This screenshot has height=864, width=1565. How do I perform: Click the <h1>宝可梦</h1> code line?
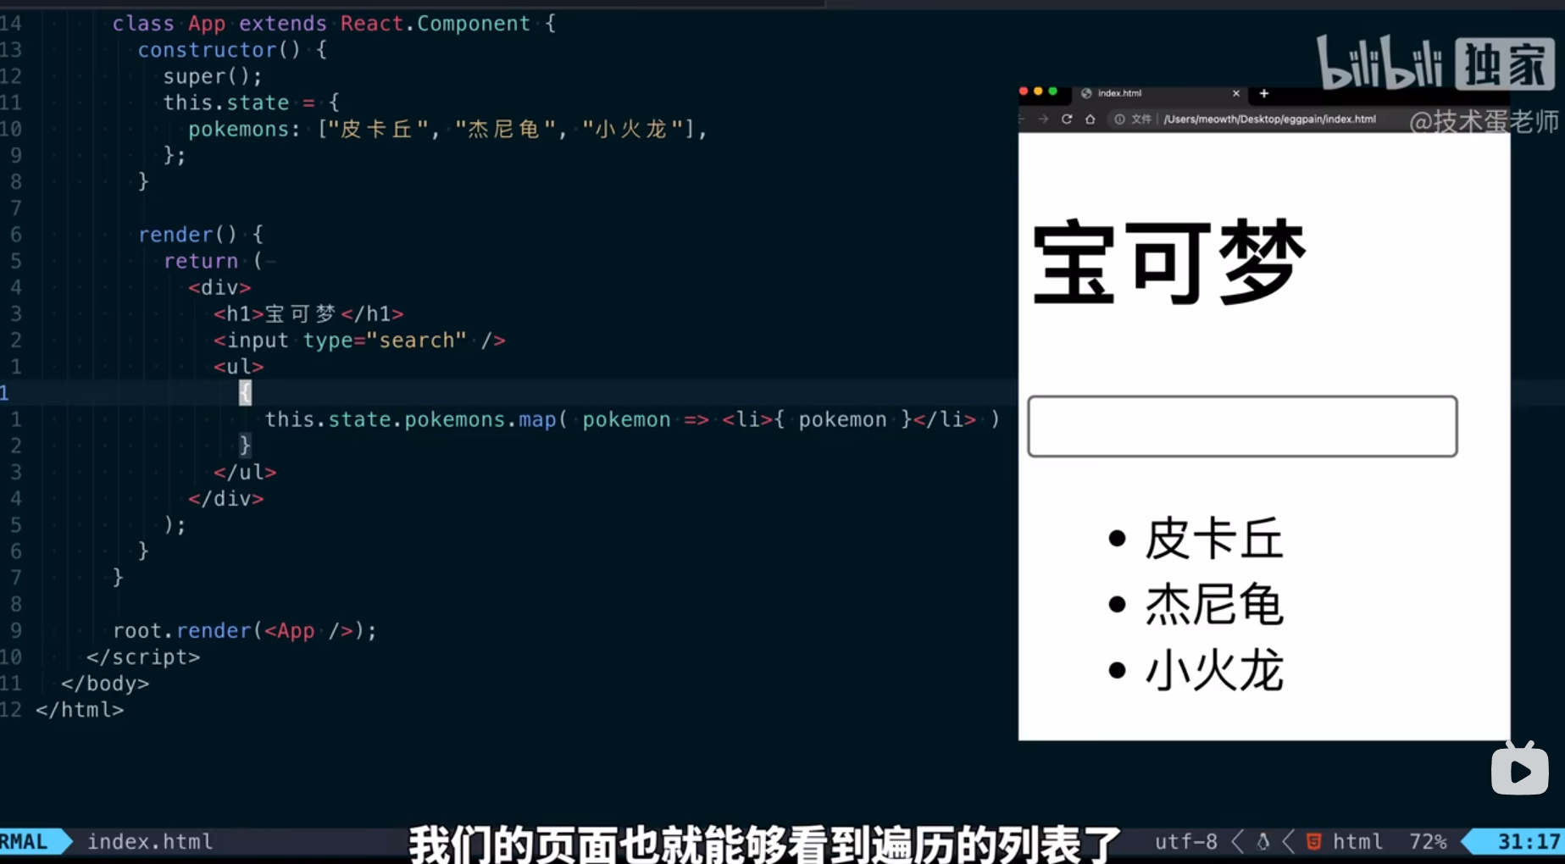click(x=308, y=313)
